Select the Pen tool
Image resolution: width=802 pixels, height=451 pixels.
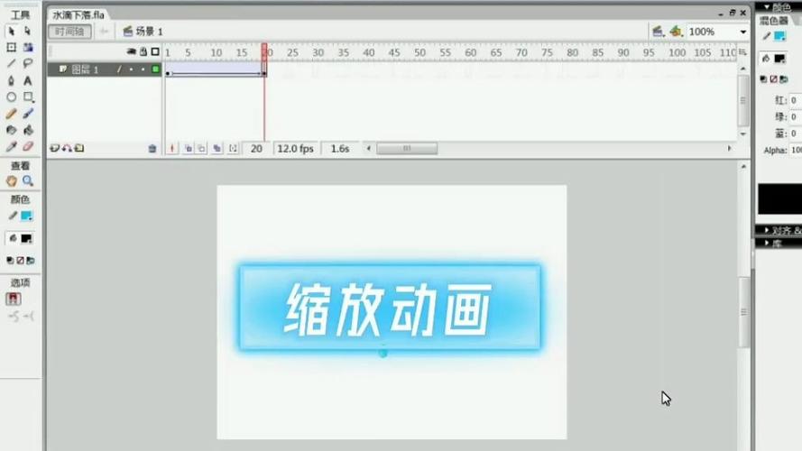coord(11,80)
